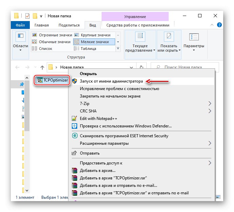Select Мелкие значки layout

94,42
